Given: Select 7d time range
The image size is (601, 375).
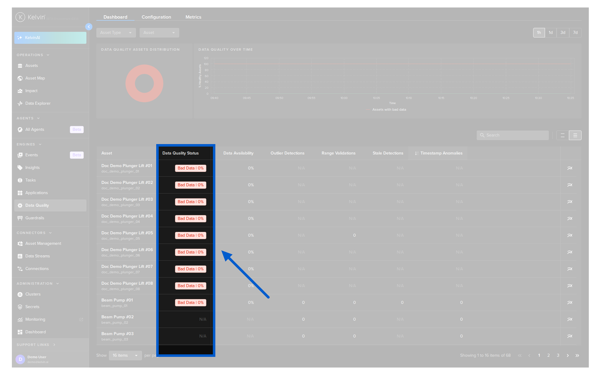Looking at the screenshot, I should 575,32.
